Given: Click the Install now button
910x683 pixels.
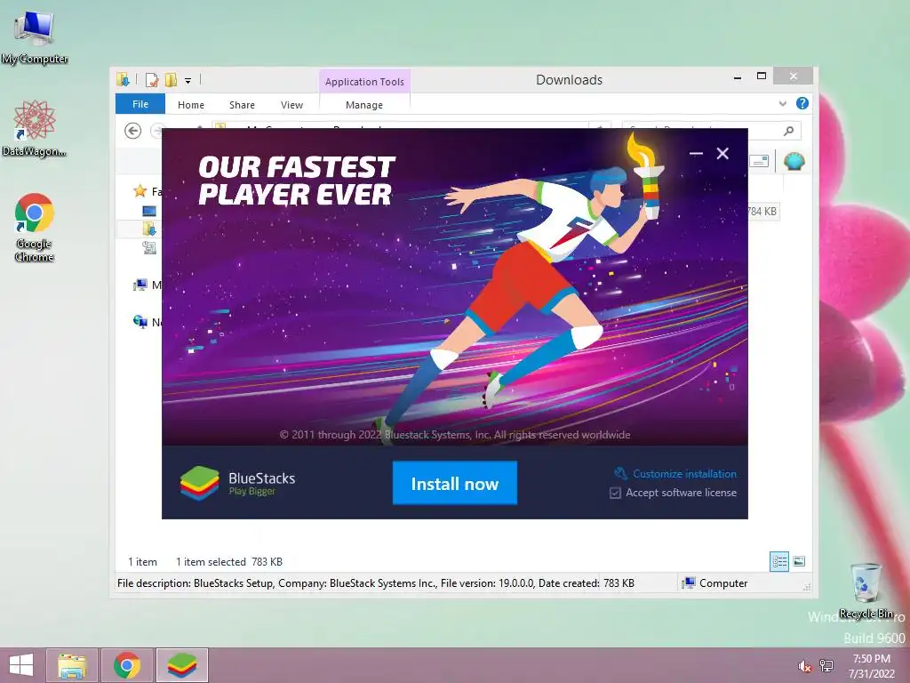Looking at the screenshot, I should point(454,483).
